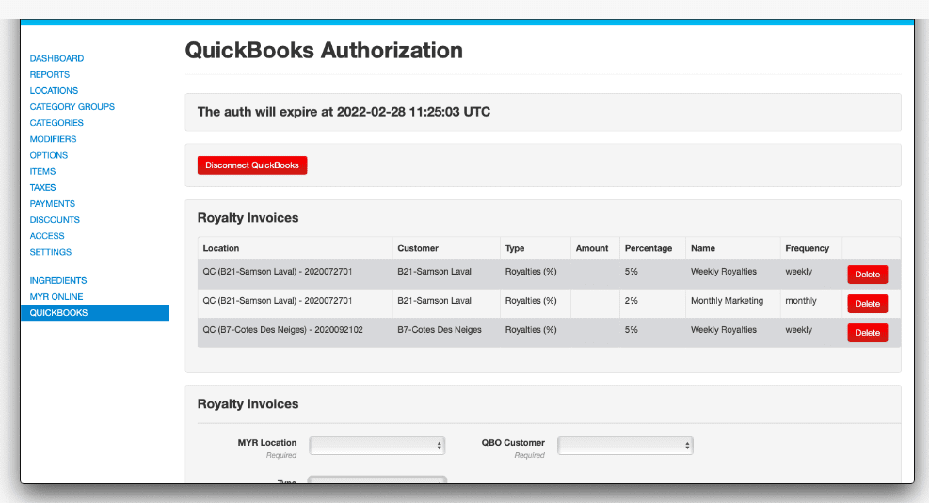Open the QBO Customer dropdown
Viewport: 929px width, 503px height.
(625, 445)
